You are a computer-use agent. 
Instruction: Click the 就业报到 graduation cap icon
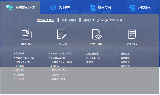(x=53, y=7)
